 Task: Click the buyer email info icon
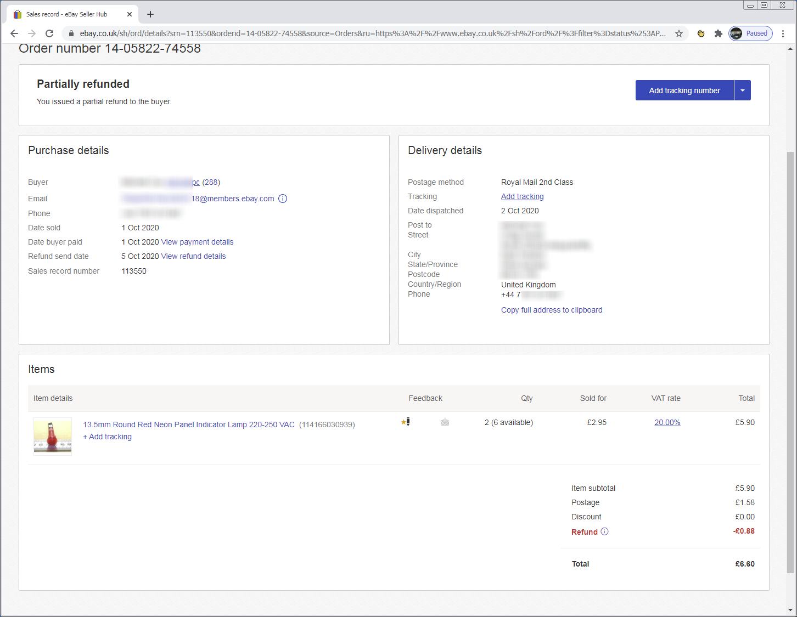click(x=283, y=199)
